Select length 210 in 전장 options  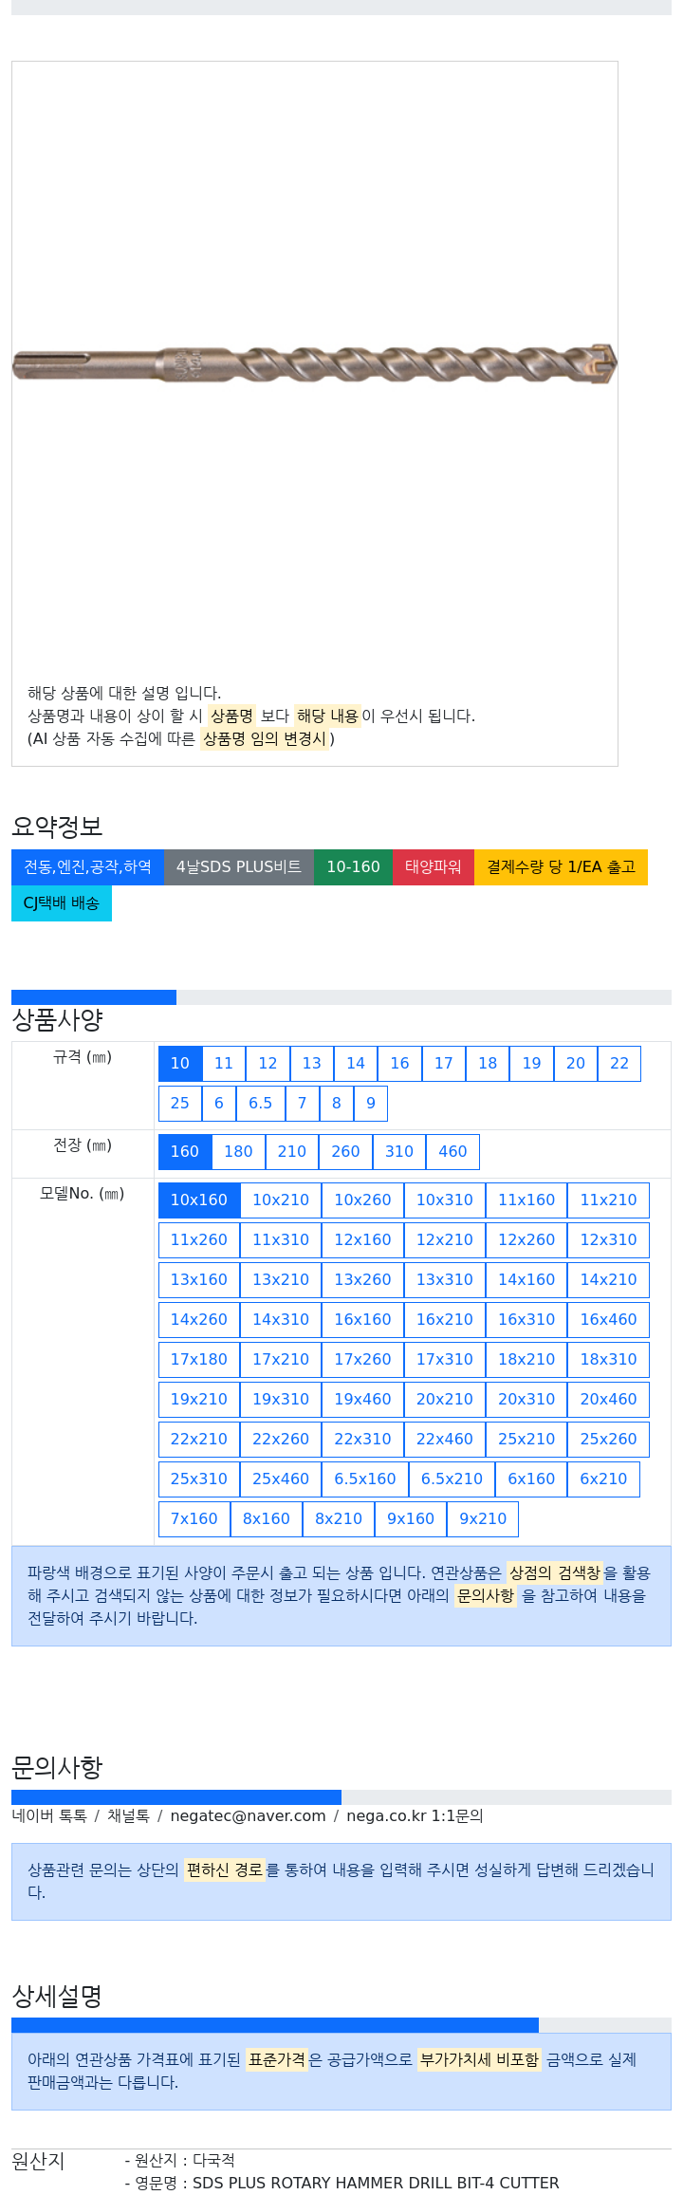pos(292,1152)
